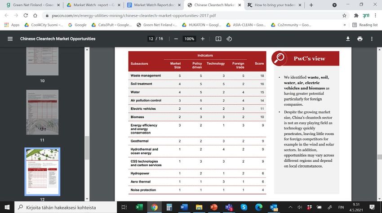Open the Calculator app from taskbar

click(169, 207)
